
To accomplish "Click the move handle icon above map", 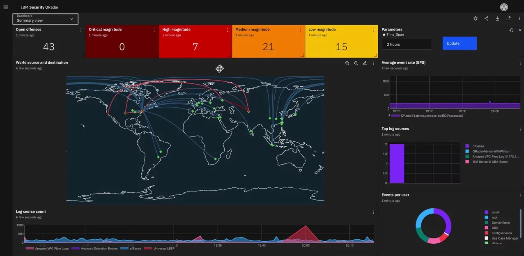I will click(x=220, y=69).
